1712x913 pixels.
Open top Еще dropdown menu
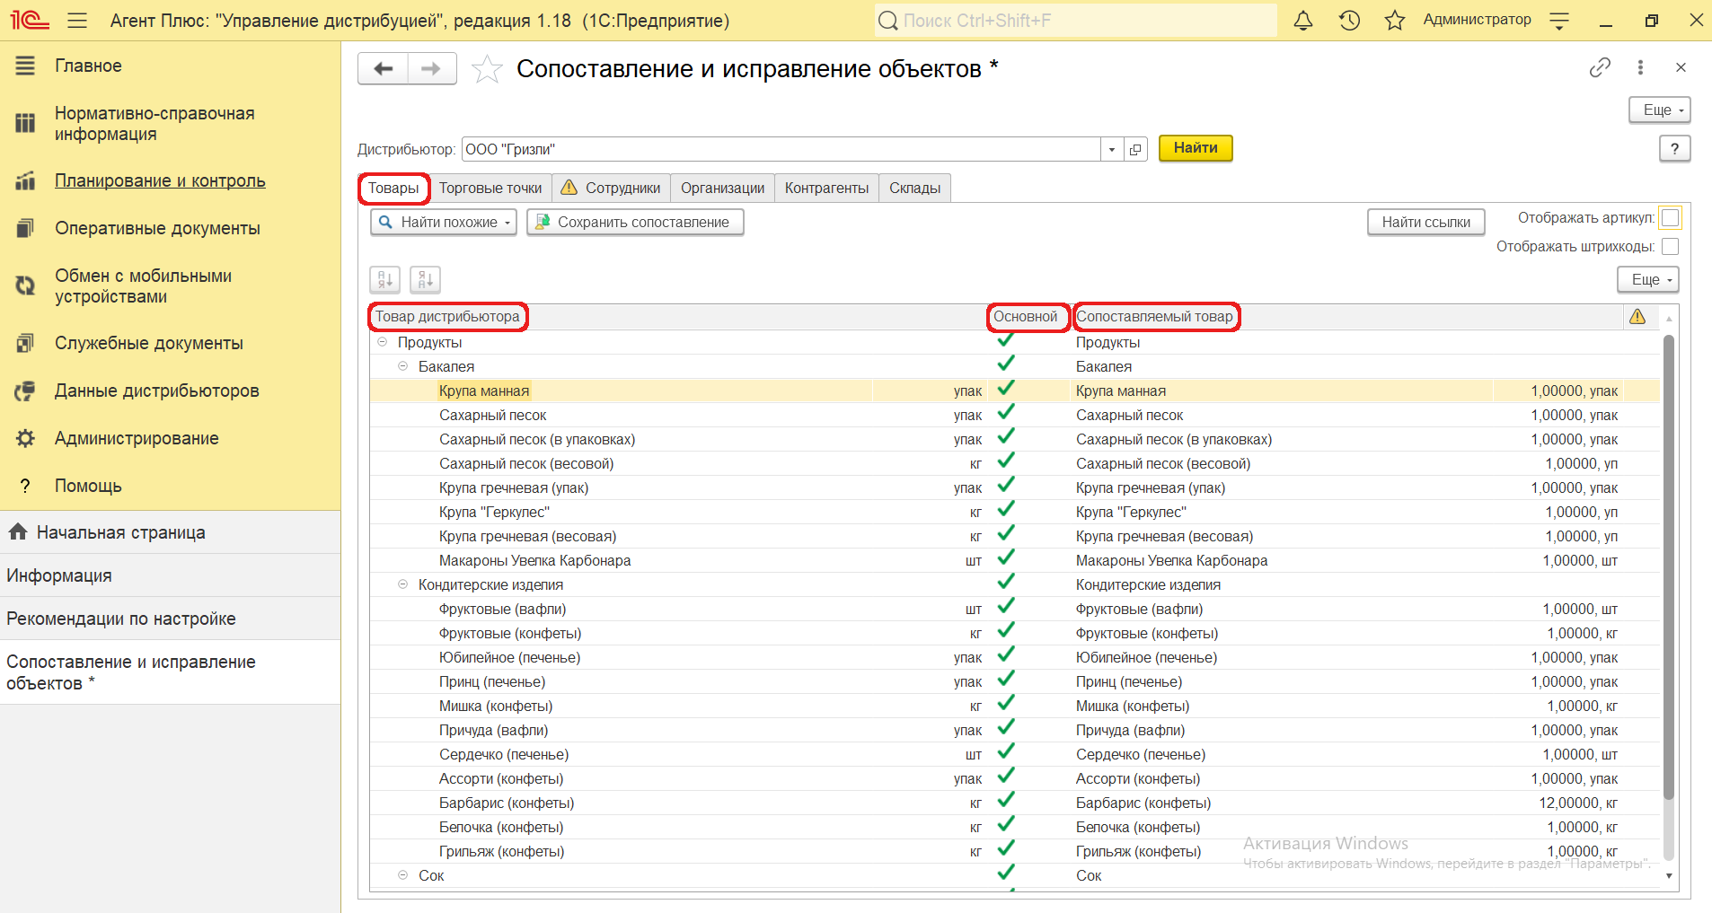1660,110
